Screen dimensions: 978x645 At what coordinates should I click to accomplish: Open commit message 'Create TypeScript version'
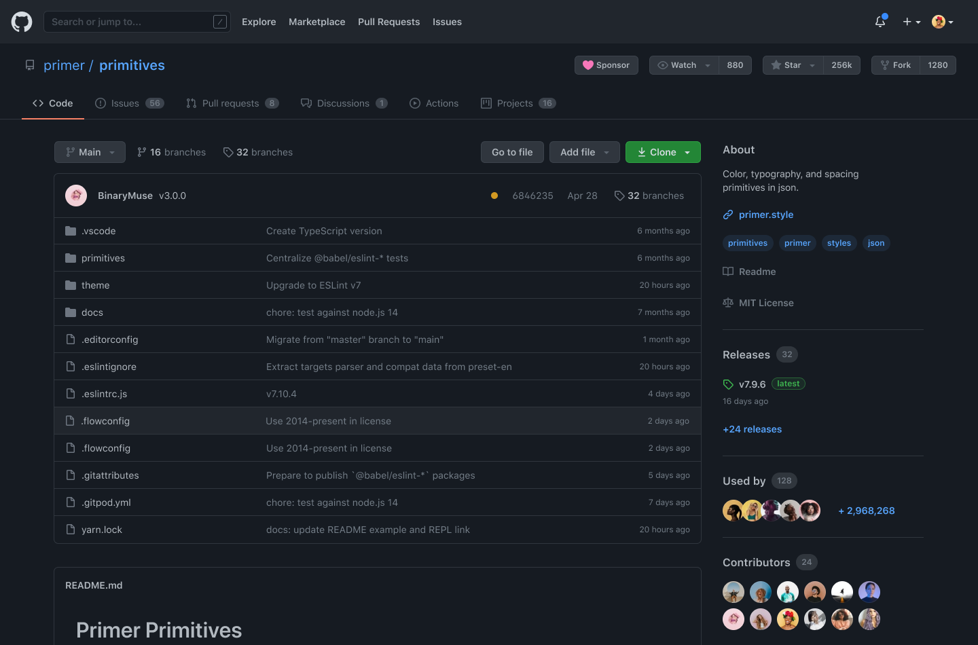(x=324, y=231)
